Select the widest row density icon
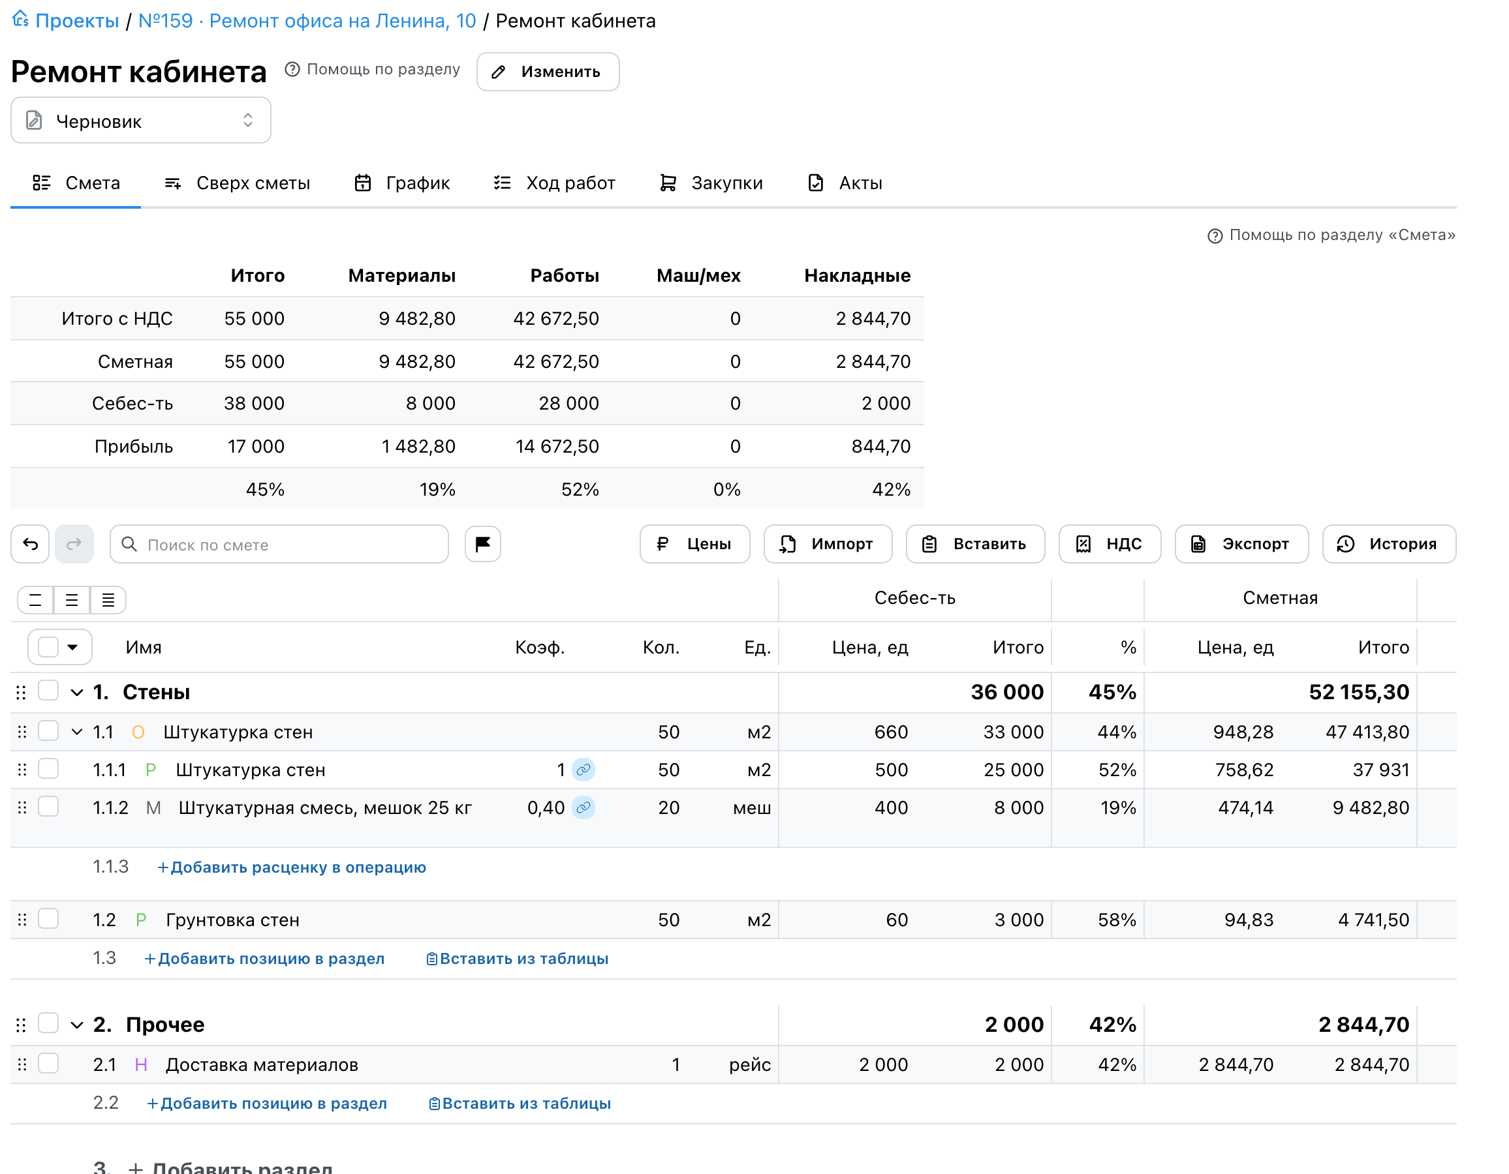The image size is (1509, 1174). pyautogui.click(x=108, y=599)
